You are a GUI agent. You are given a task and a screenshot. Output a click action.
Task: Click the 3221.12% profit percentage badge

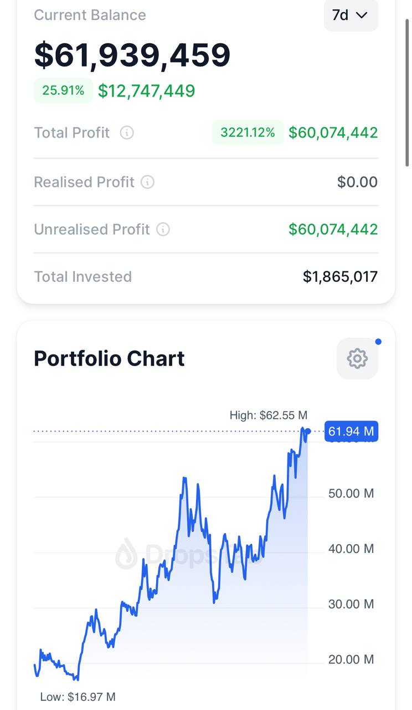click(248, 133)
